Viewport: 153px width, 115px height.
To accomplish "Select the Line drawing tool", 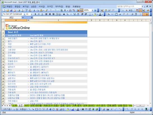I will coord(29,109).
